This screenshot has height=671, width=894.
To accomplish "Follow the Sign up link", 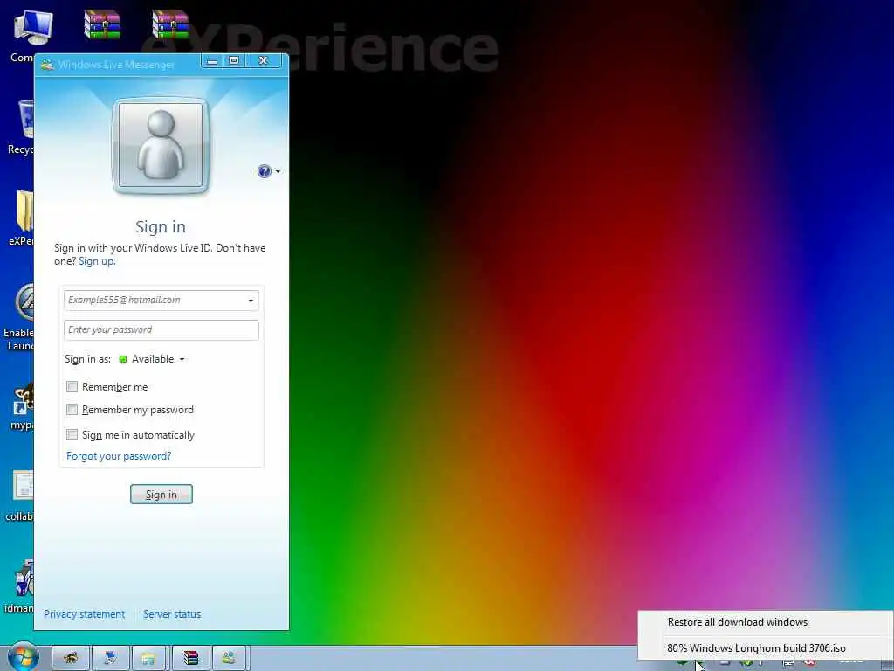I will coord(97,261).
